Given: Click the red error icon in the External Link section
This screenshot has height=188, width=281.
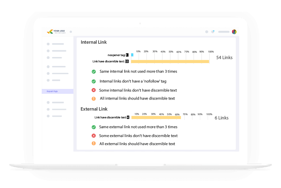Looking at the screenshot, I should tap(94, 136).
